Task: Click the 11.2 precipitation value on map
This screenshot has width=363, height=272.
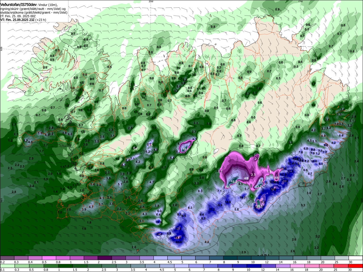Action: click(x=212, y=210)
